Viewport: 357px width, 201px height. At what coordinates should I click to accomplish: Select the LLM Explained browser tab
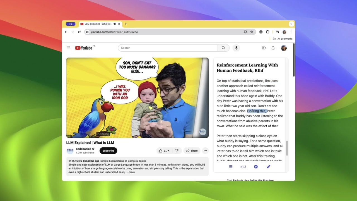[x=100, y=24]
